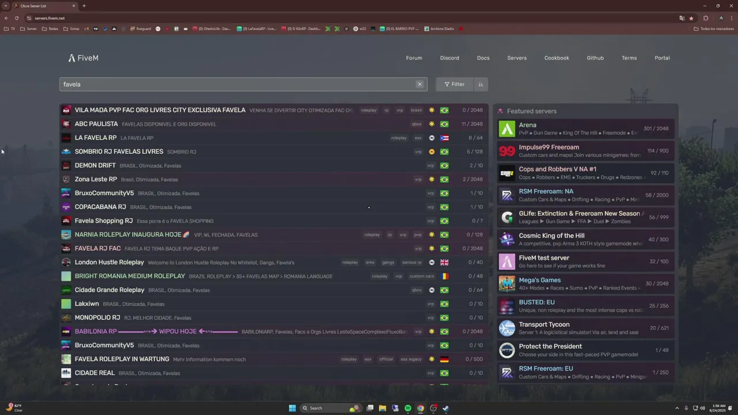Open the LA FAVELA RP server
The image size is (738, 415).
(274, 138)
